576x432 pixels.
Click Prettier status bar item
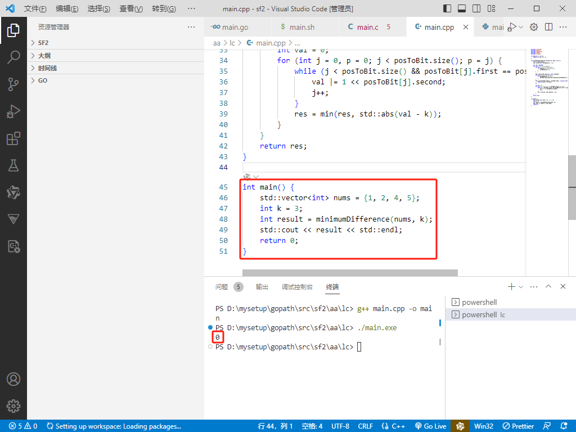pos(518,426)
